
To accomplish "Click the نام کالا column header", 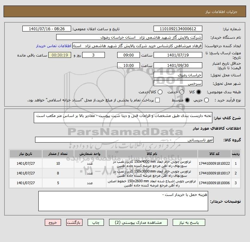I will click(152, 154).
